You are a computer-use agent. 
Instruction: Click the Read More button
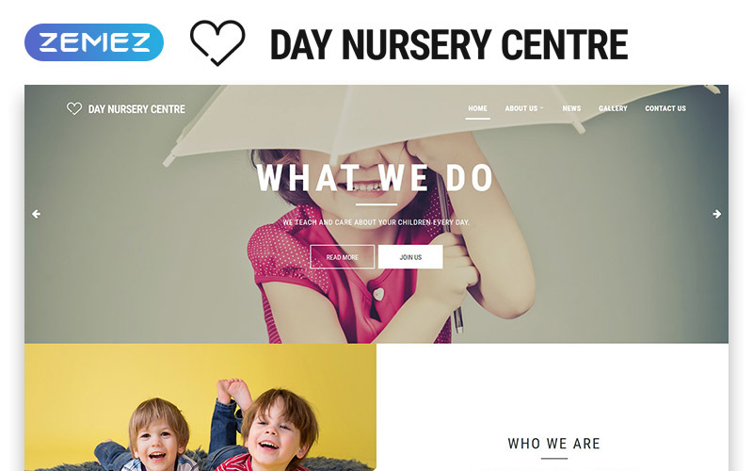pyautogui.click(x=342, y=257)
